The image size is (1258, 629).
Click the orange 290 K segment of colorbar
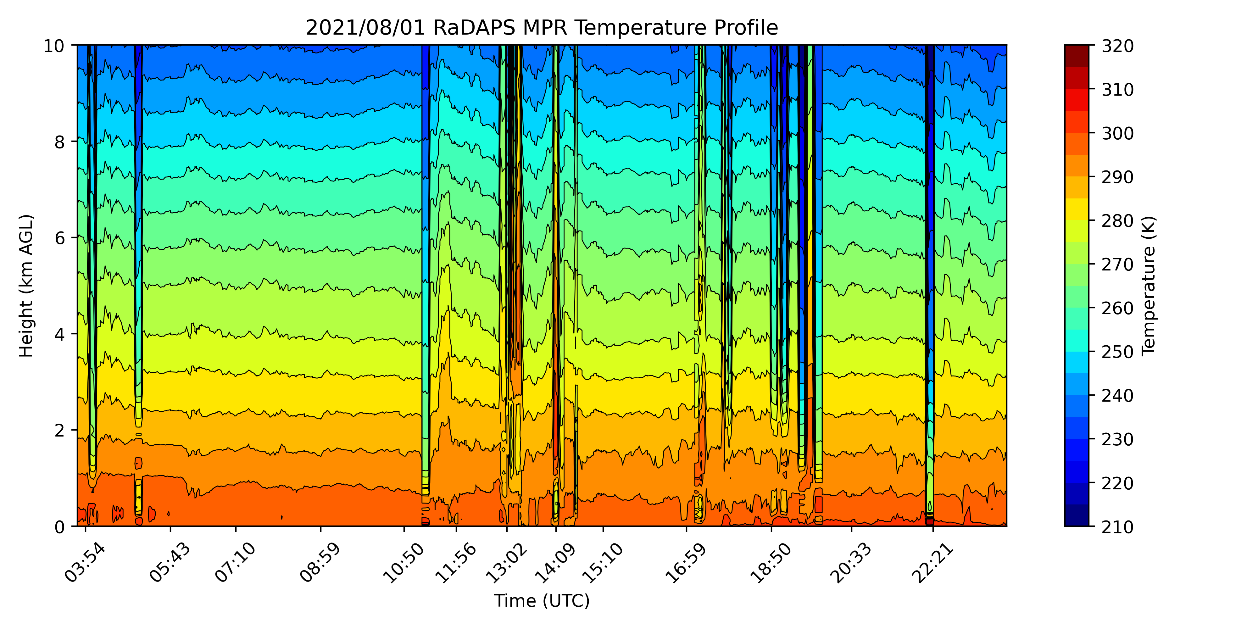coord(1077,165)
